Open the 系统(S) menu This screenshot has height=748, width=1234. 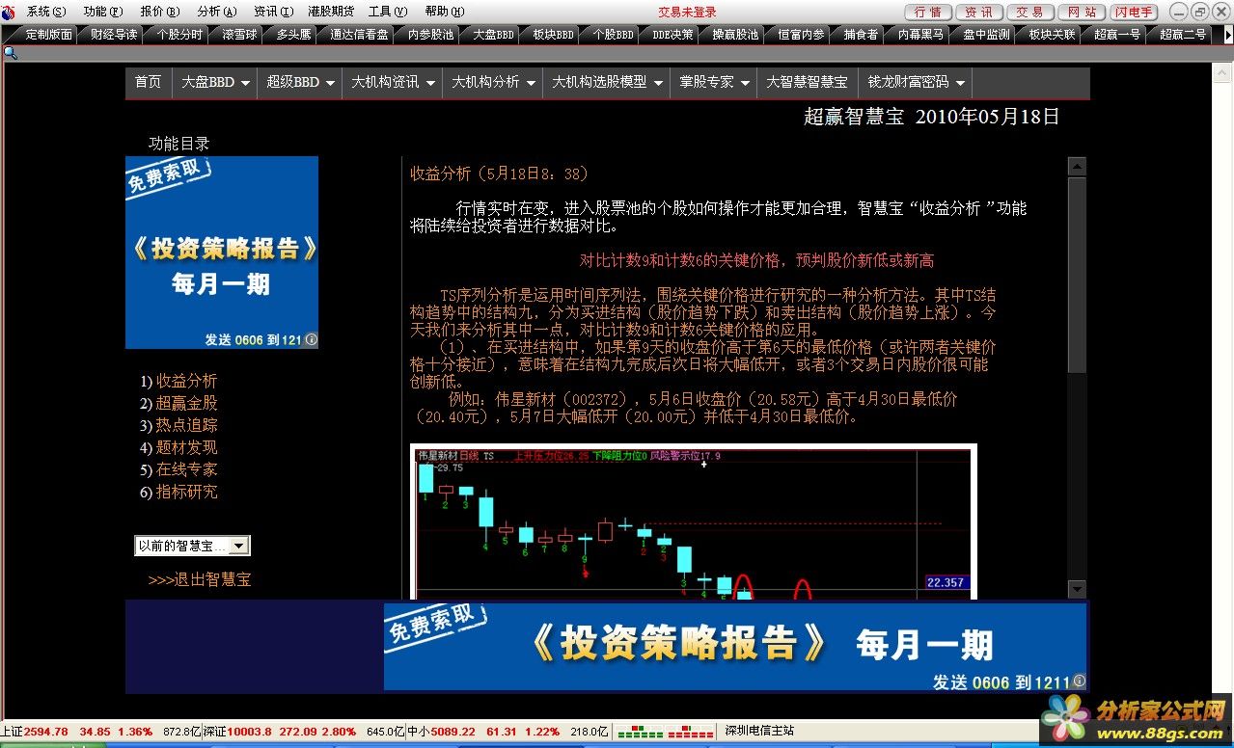tap(46, 12)
